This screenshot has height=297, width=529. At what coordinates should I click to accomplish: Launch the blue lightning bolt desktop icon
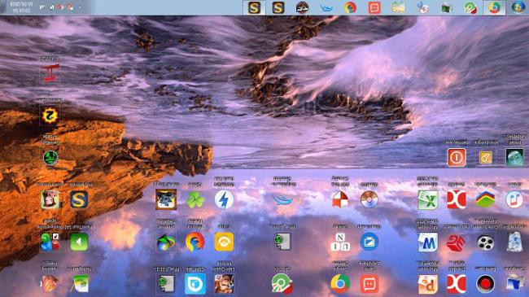pos(224,199)
